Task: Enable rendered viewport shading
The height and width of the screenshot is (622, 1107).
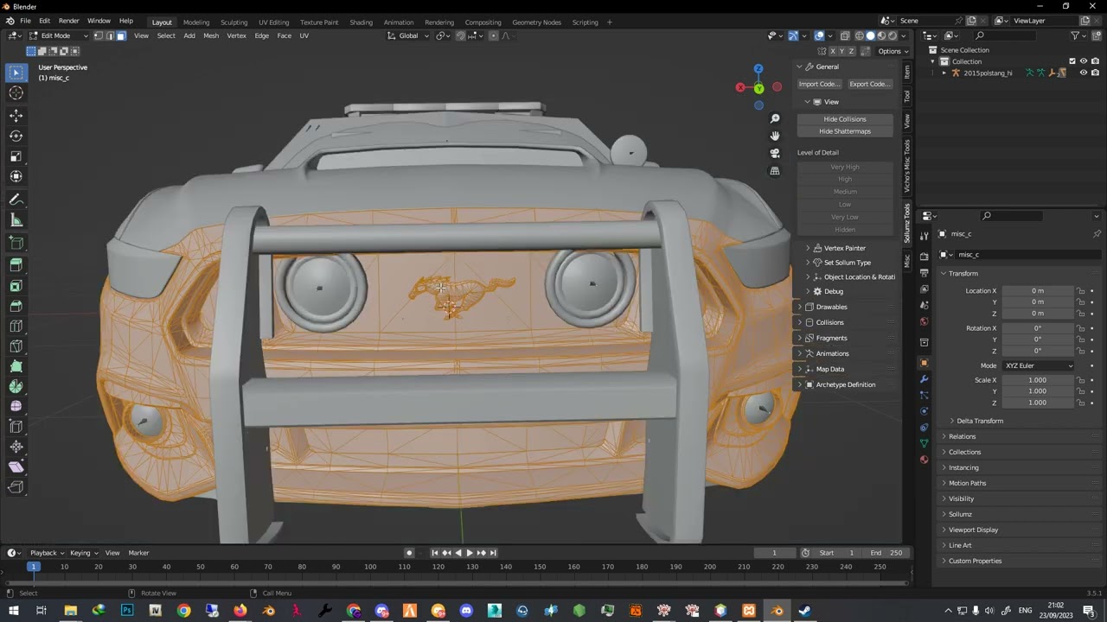Action: click(893, 35)
